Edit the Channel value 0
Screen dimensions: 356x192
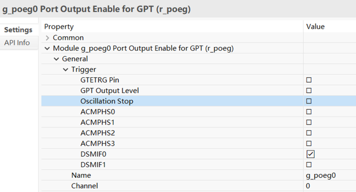(x=308, y=186)
